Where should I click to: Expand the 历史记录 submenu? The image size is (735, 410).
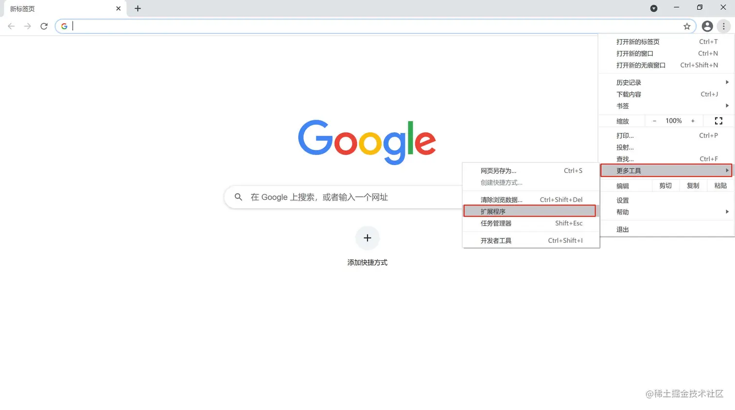(666, 83)
